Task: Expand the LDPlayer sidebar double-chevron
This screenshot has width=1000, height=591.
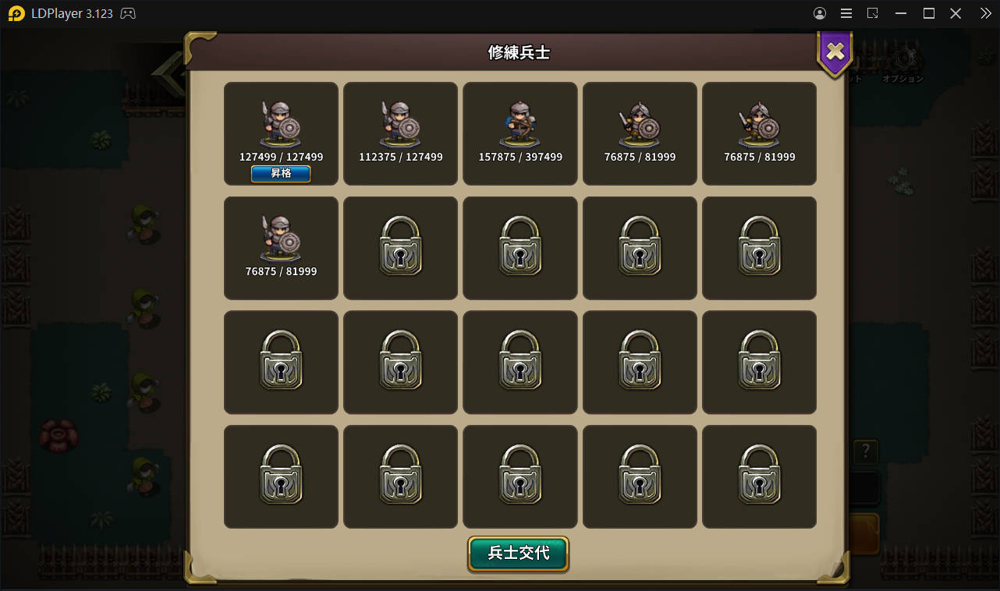Action: point(985,13)
